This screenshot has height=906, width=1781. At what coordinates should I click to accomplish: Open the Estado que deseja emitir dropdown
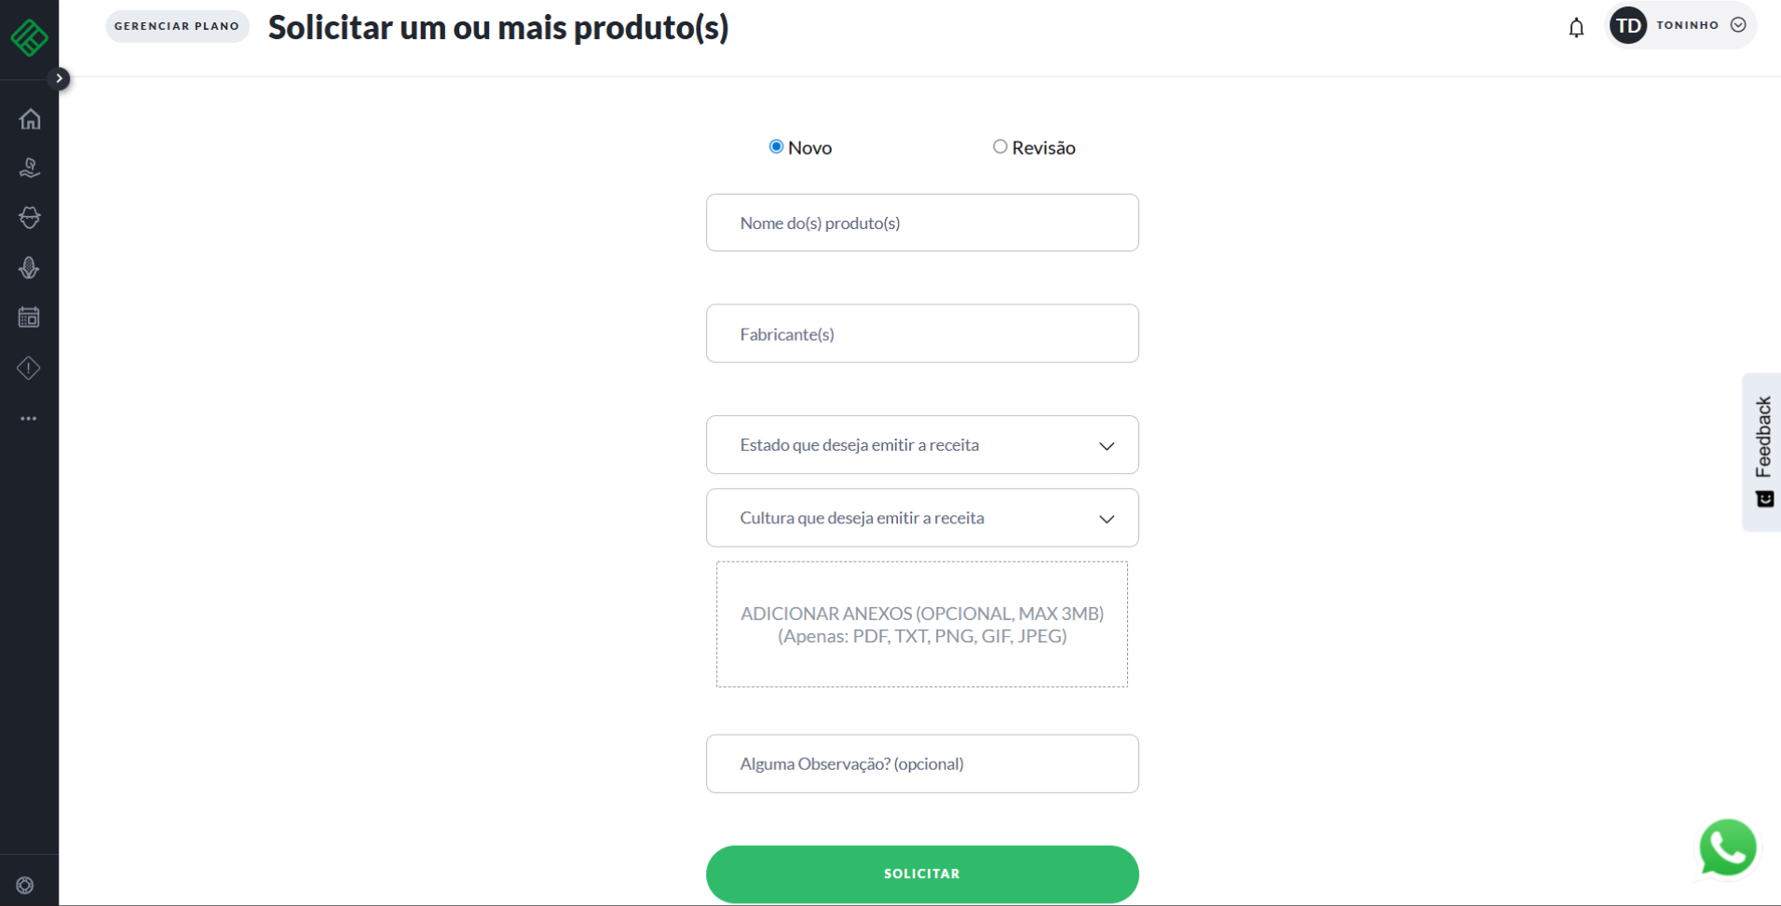pos(922,445)
